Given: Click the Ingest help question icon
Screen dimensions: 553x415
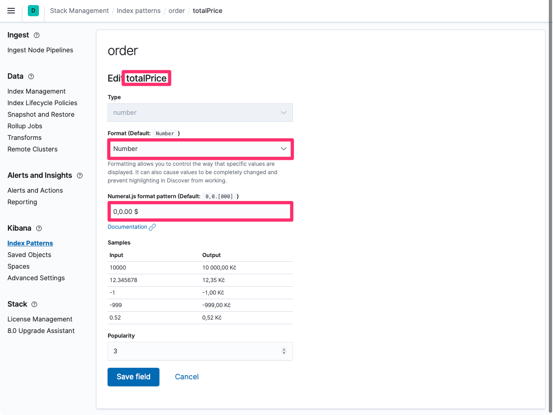Looking at the screenshot, I should click(x=37, y=35).
